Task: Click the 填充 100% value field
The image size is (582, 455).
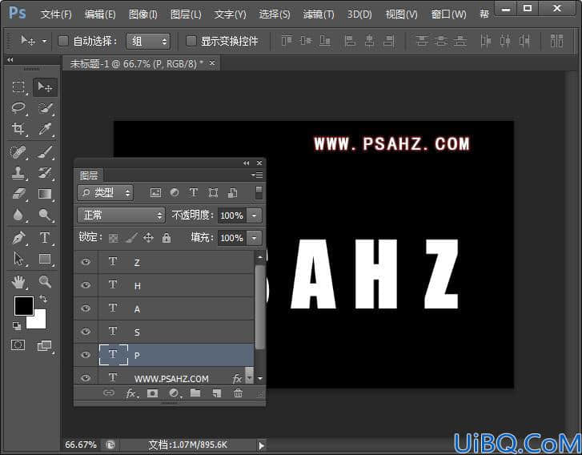Action: coord(231,238)
